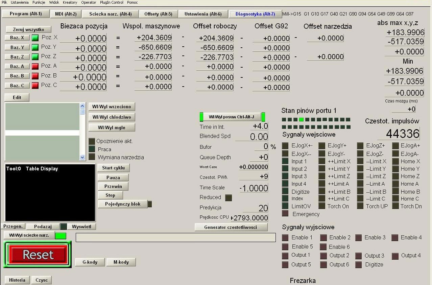Image resolution: width=432 pixels, height=285 pixels.
Task: Open the Funkcje menu
Action: tap(39, 2)
